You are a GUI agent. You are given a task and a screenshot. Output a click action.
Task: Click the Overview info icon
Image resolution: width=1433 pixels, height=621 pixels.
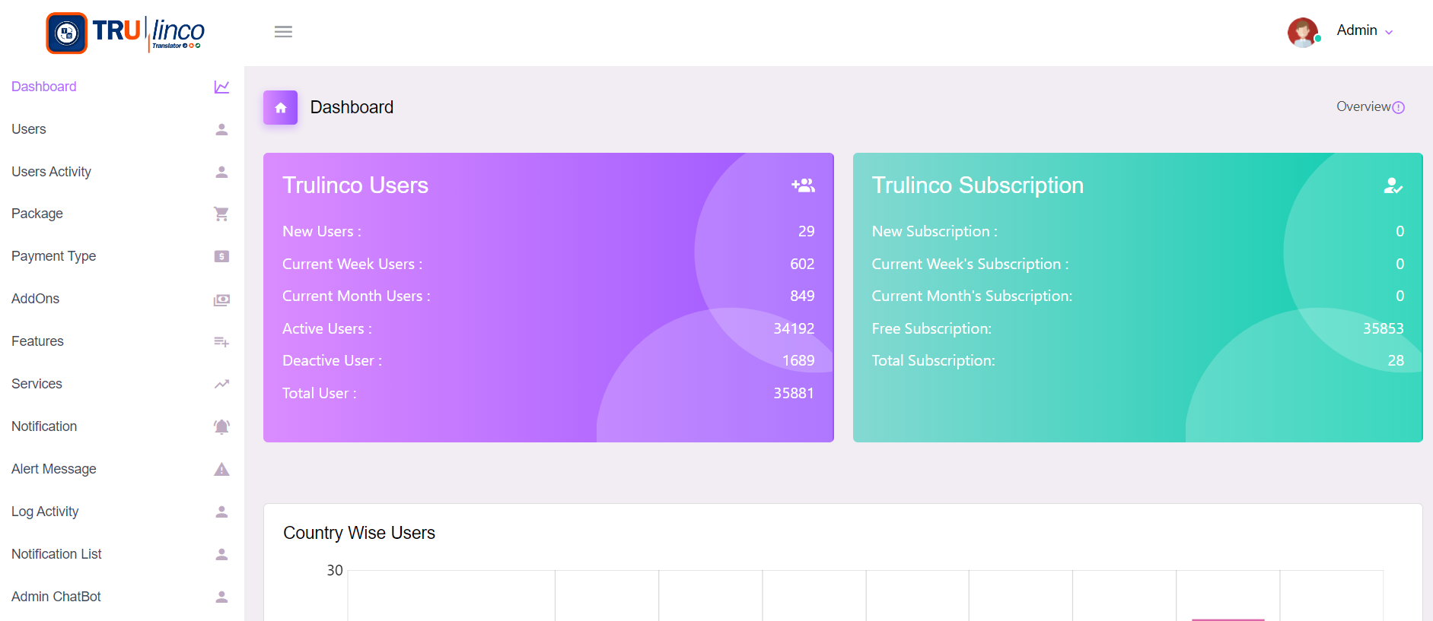pyautogui.click(x=1398, y=108)
